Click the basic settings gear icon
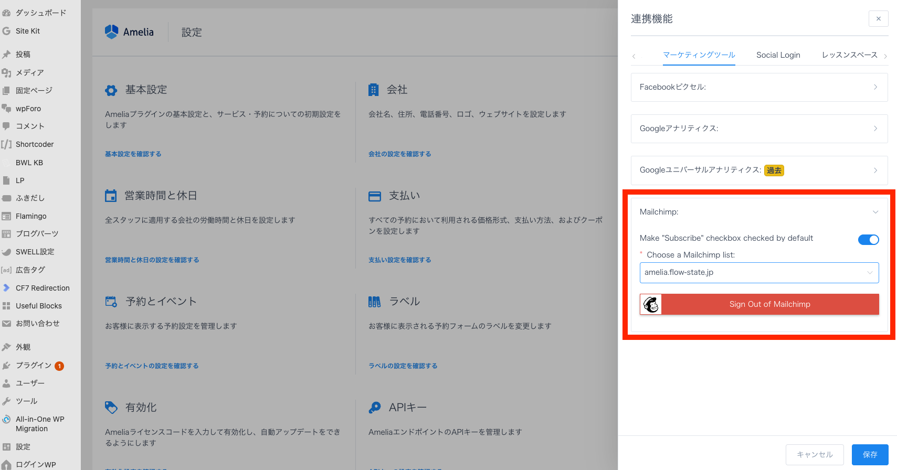897x470 pixels. pos(111,90)
